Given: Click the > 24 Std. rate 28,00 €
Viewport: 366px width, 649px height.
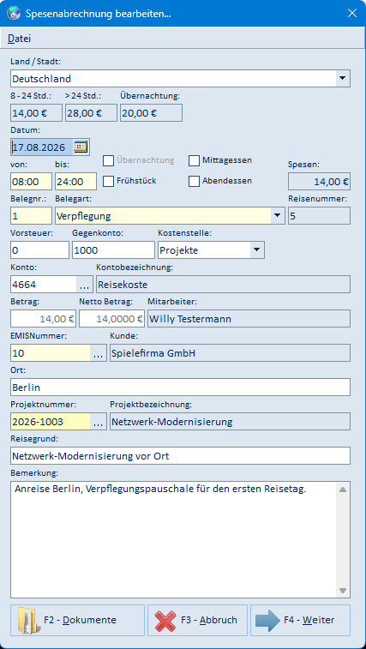Looking at the screenshot, I should coord(91,112).
